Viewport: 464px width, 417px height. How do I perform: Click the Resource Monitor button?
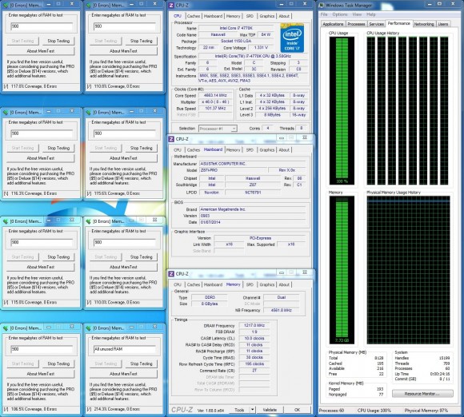pos(422,394)
